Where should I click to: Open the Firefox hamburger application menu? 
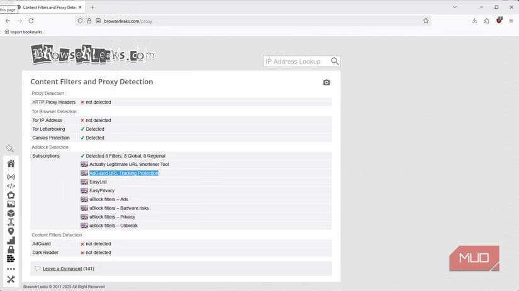[511, 21]
